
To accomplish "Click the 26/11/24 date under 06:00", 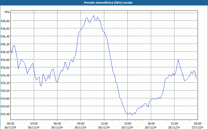I will [x=57, y=127].
